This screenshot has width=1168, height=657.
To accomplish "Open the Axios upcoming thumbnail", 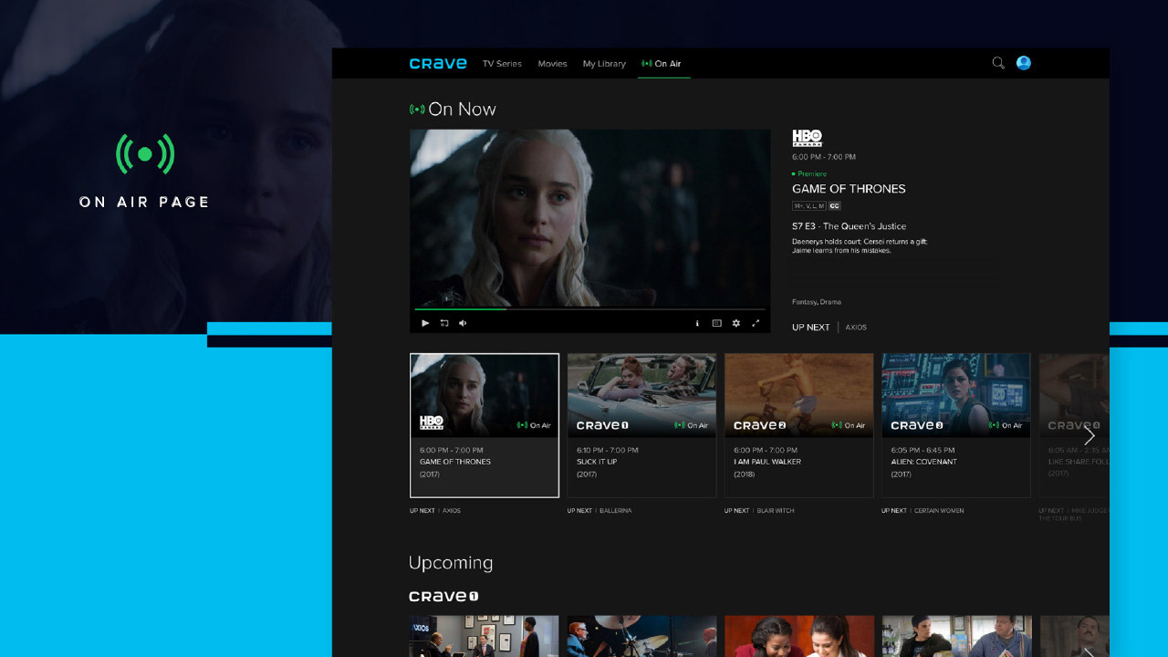I will (485, 636).
